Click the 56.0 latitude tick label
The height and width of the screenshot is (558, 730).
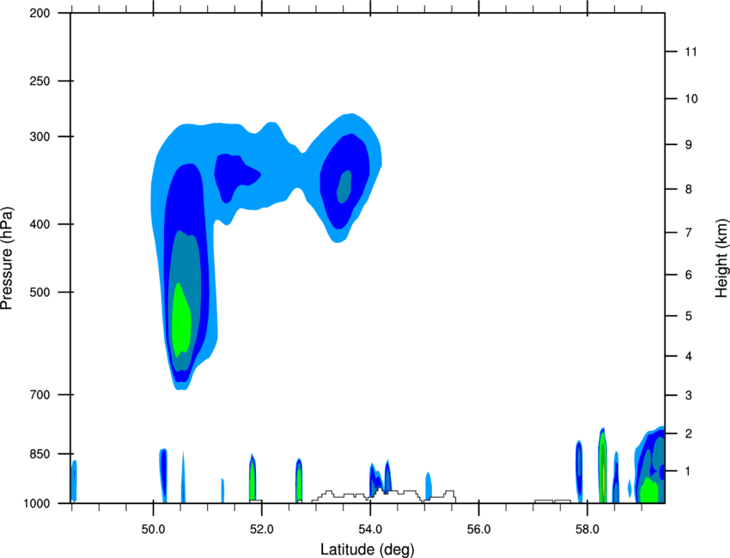[478, 530]
